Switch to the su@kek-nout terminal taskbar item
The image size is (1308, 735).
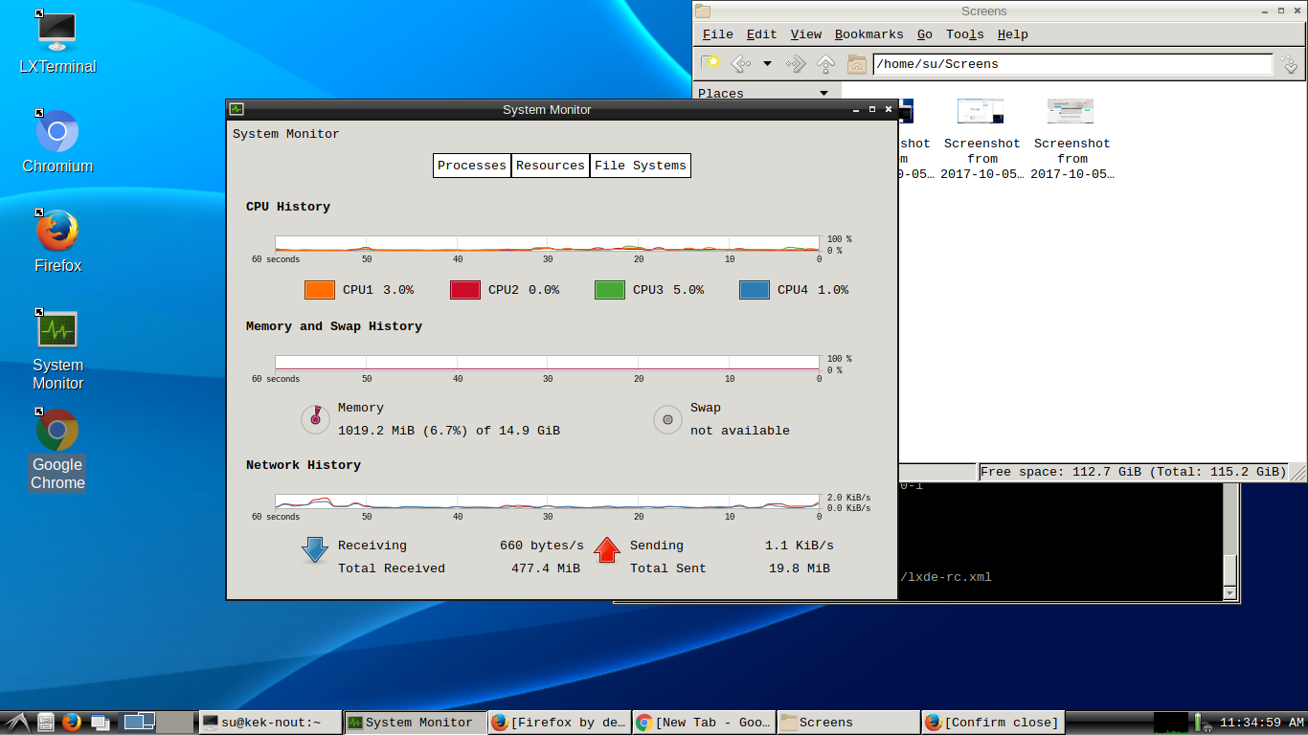[x=270, y=723]
